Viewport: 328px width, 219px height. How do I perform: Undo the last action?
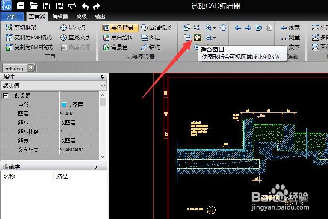pyautogui.click(x=85, y=6)
